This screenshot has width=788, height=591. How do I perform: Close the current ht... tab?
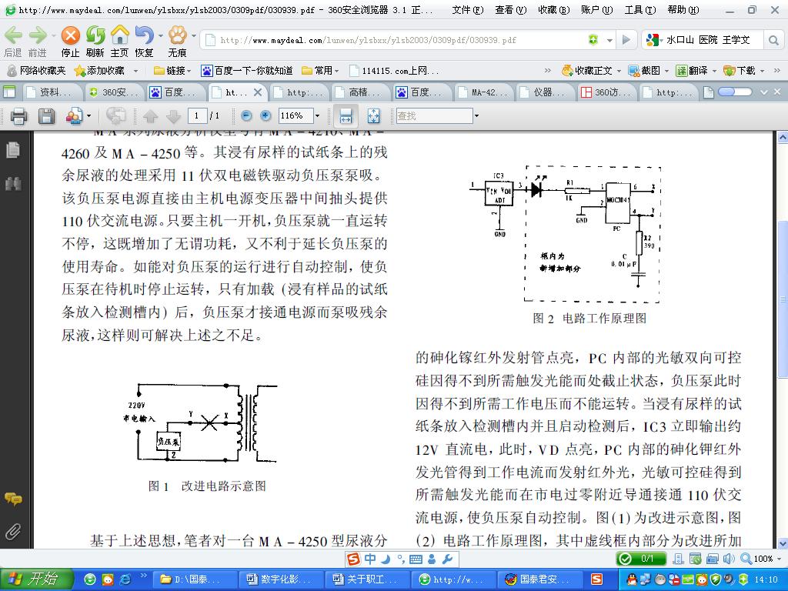pos(257,92)
